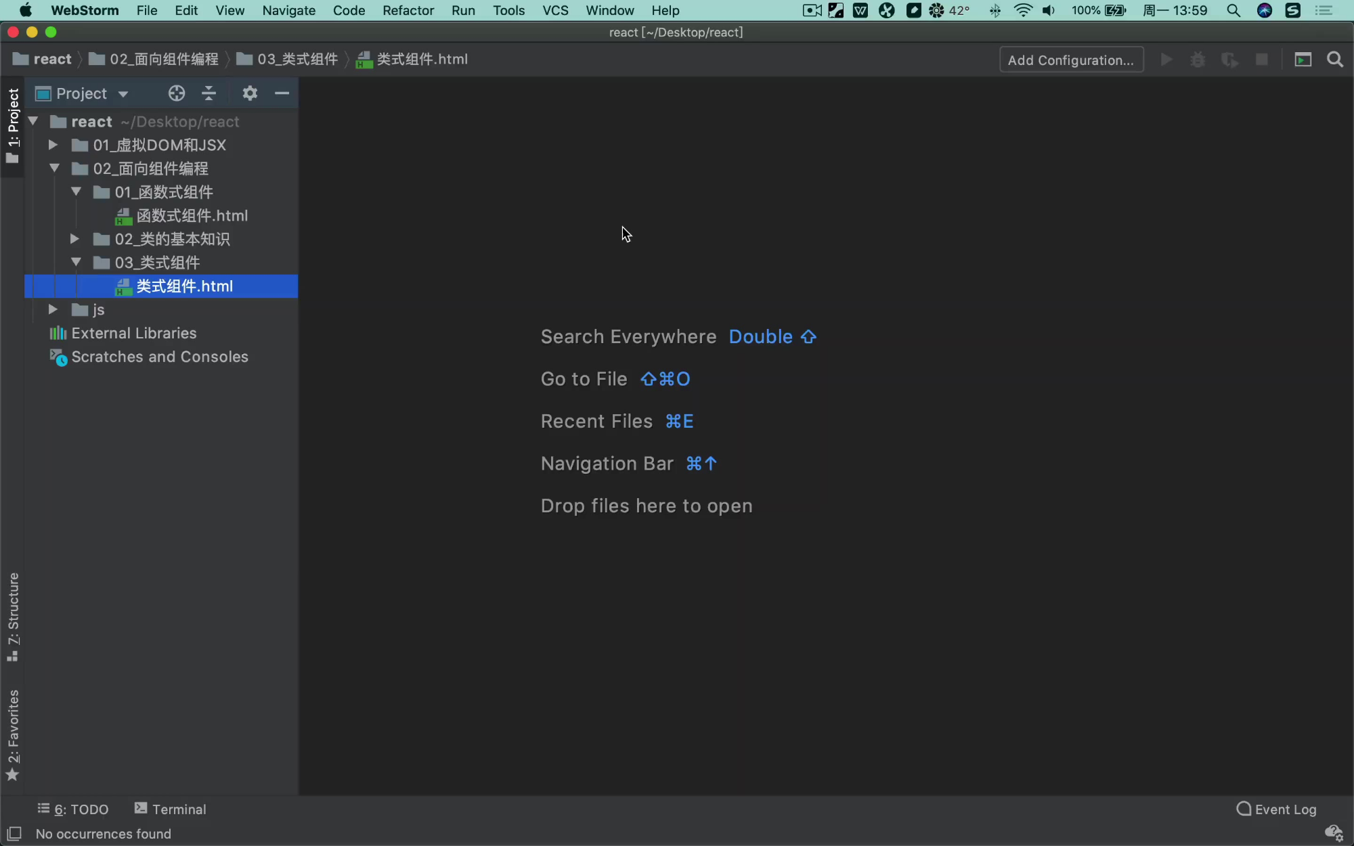Click the Locate/Select Opened File crosshair icon

177,93
